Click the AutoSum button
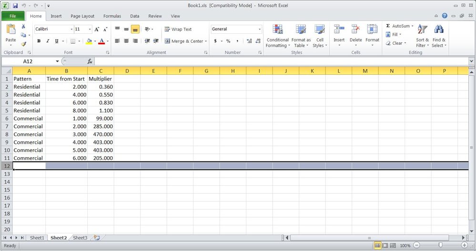 point(399,26)
